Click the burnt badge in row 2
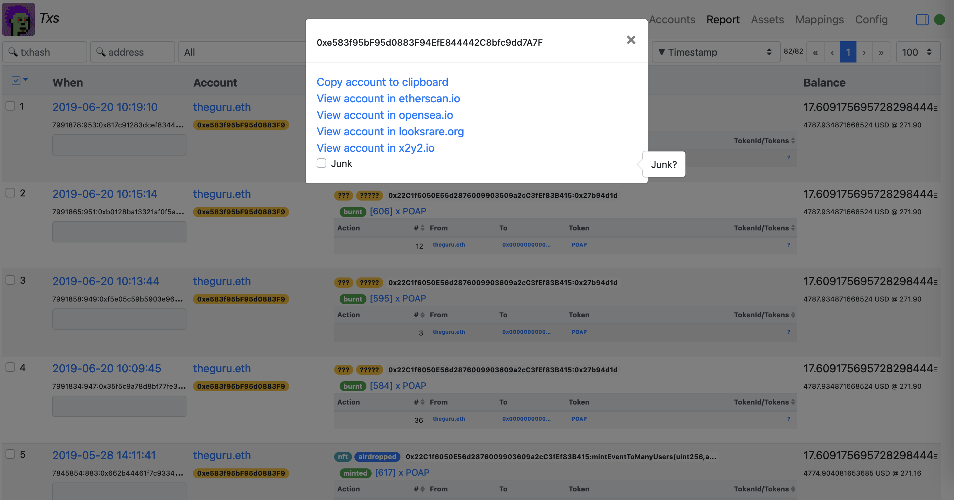Viewport: 954px width, 500px height. pyautogui.click(x=353, y=212)
